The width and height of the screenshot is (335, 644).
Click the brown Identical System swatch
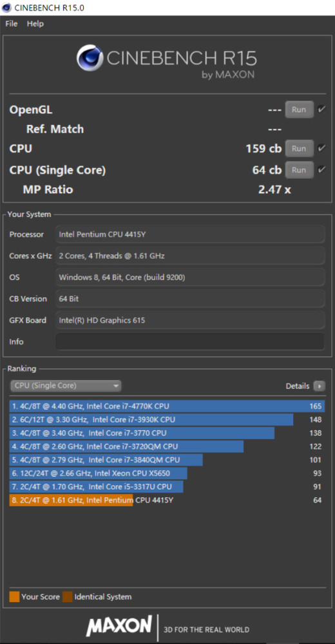pyautogui.click(x=68, y=597)
